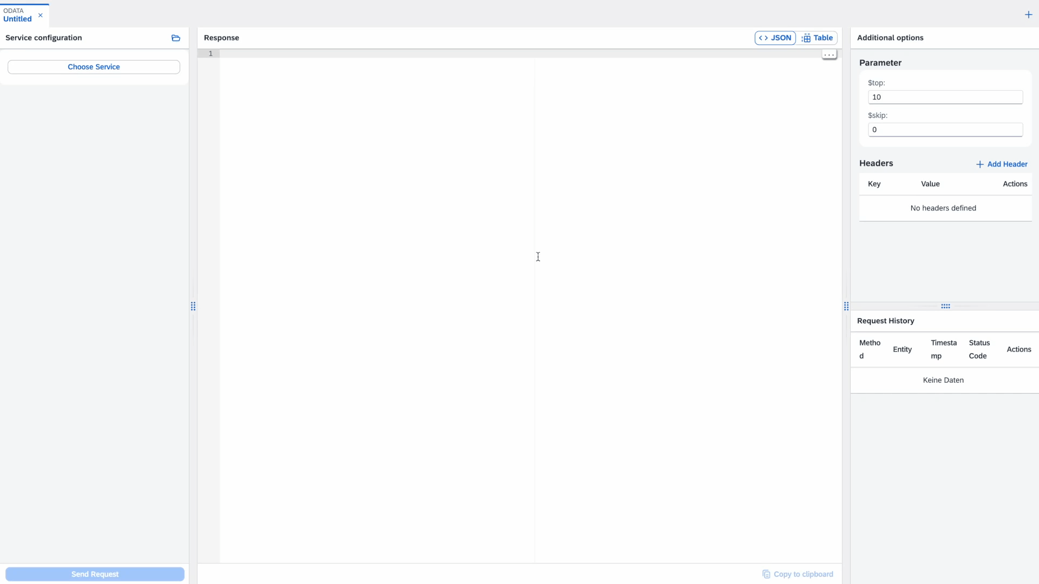
Task: Grab the left panel splitter handle
Action: pos(193,307)
